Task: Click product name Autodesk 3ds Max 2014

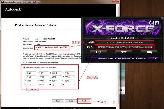Action: click(x=45, y=39)
